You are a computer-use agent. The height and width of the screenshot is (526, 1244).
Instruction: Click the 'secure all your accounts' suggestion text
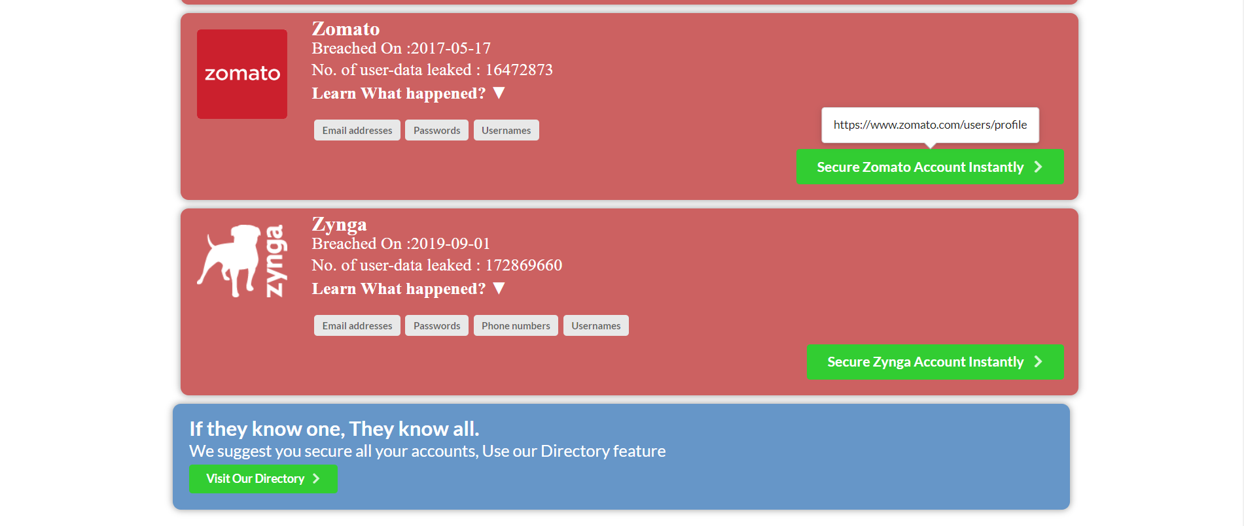(x=427, y=451)
